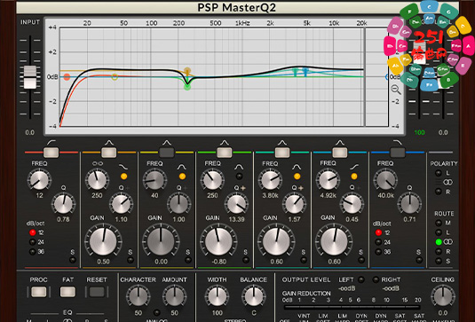Click the high shelf shape icon in blue band

coord(354,167)
